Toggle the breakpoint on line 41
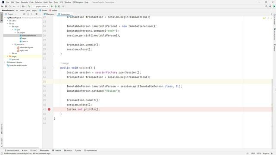Screen dimensions: 276x155 point(49,109)
